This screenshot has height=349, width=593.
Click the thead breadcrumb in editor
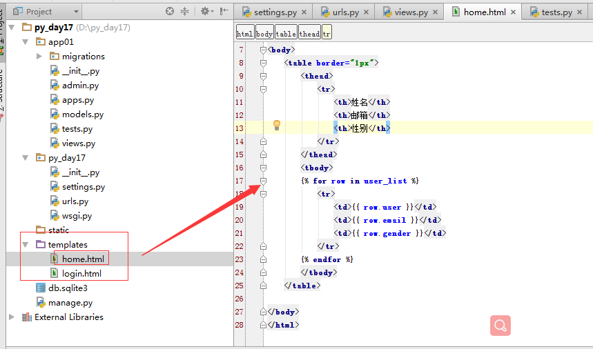[x=309, y=33]
